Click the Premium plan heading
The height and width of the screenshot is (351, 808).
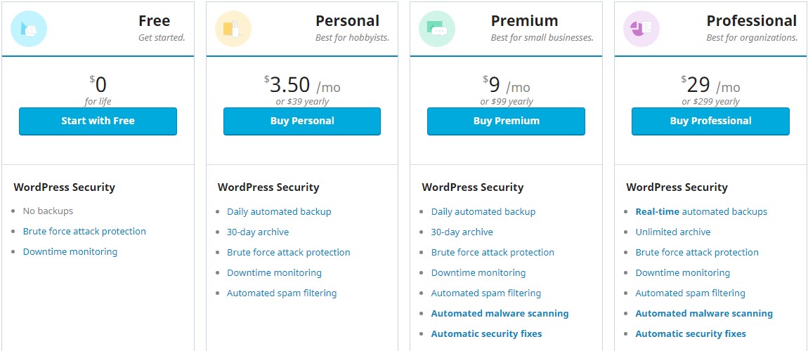coord(525,20)
